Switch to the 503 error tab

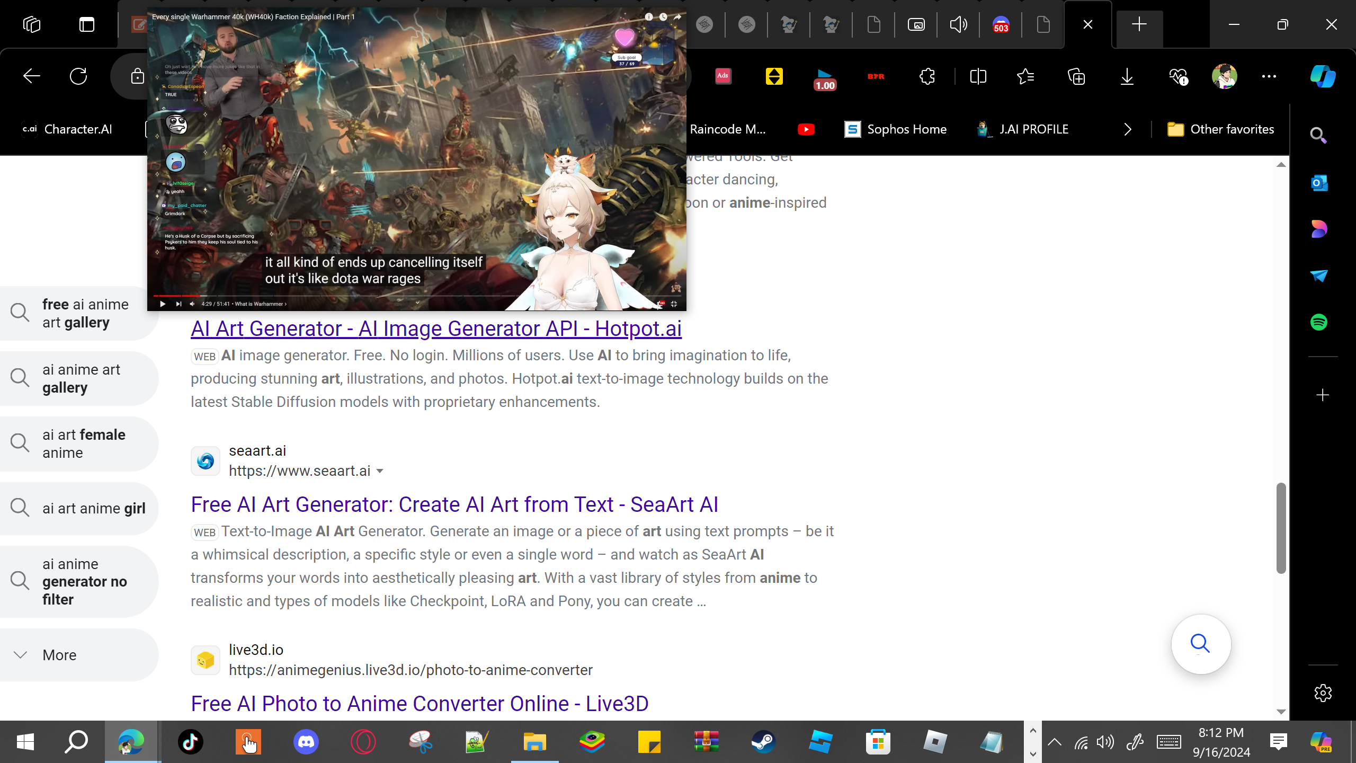pyautogui.click(x=1001, y=24)
